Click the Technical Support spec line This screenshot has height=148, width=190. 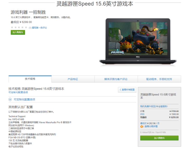tap(17, 116)
